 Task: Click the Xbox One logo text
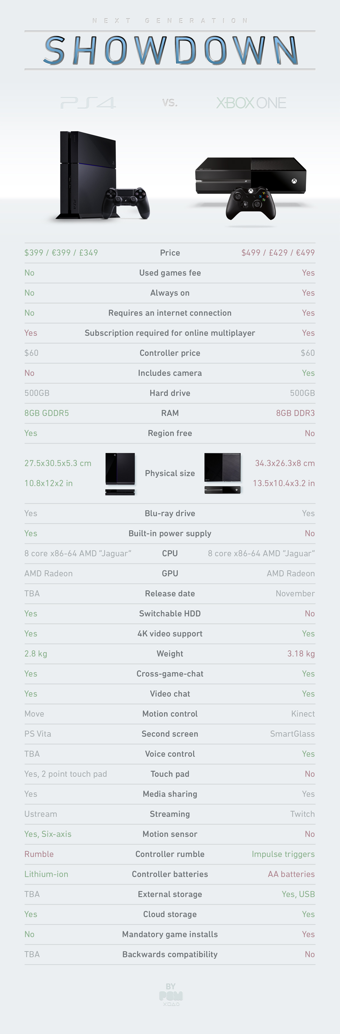251,103
